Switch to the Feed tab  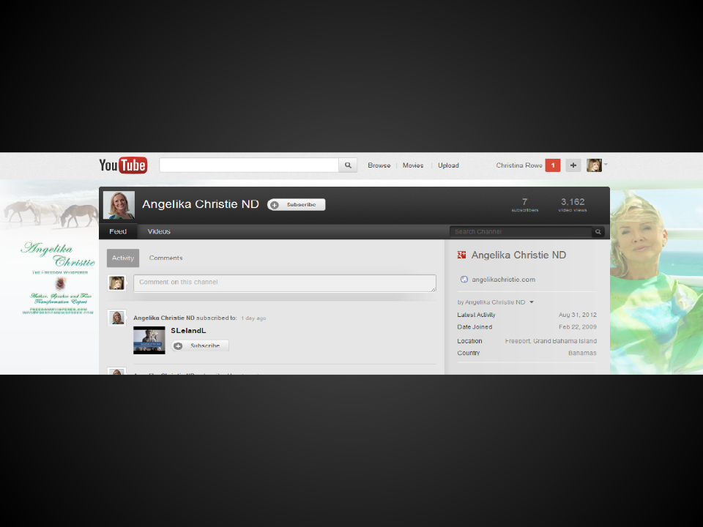pyautogui.click(x=118, y=232)
